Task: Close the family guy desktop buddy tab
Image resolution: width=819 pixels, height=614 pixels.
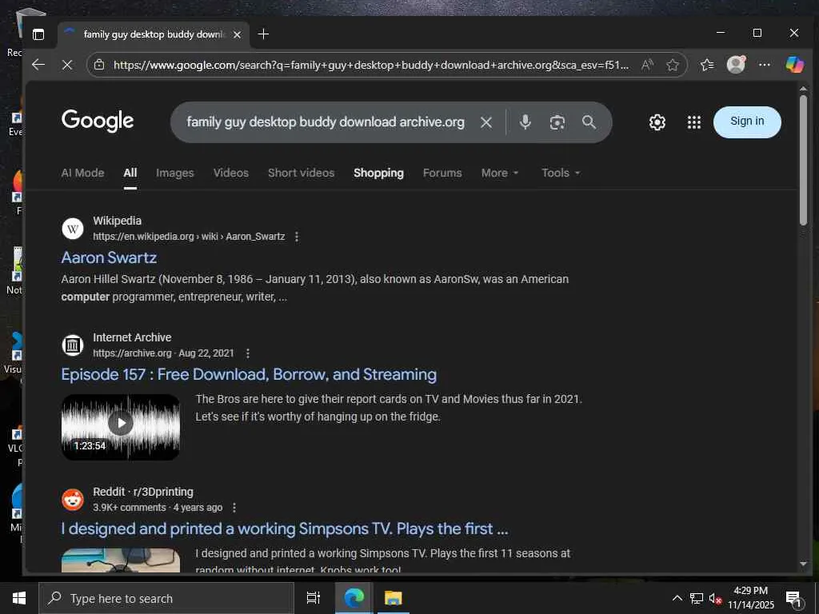Action: coord(237,34)
